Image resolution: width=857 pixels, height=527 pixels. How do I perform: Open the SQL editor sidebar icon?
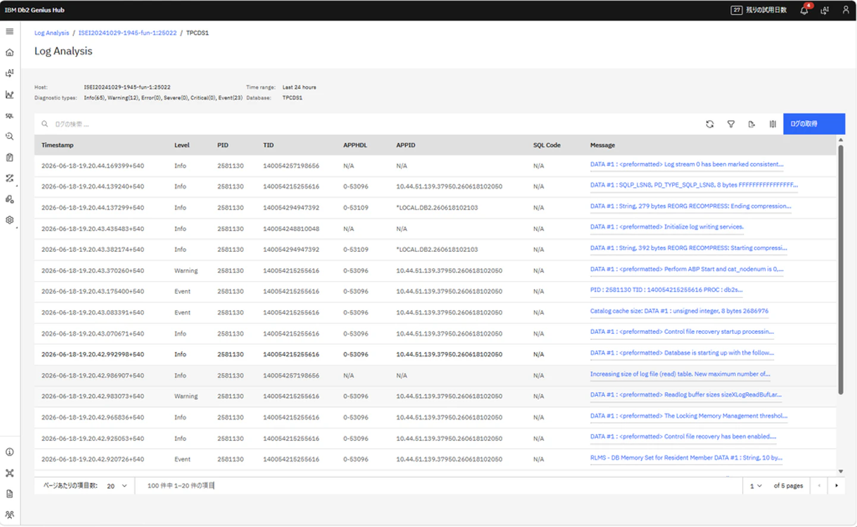click(10, 116)
